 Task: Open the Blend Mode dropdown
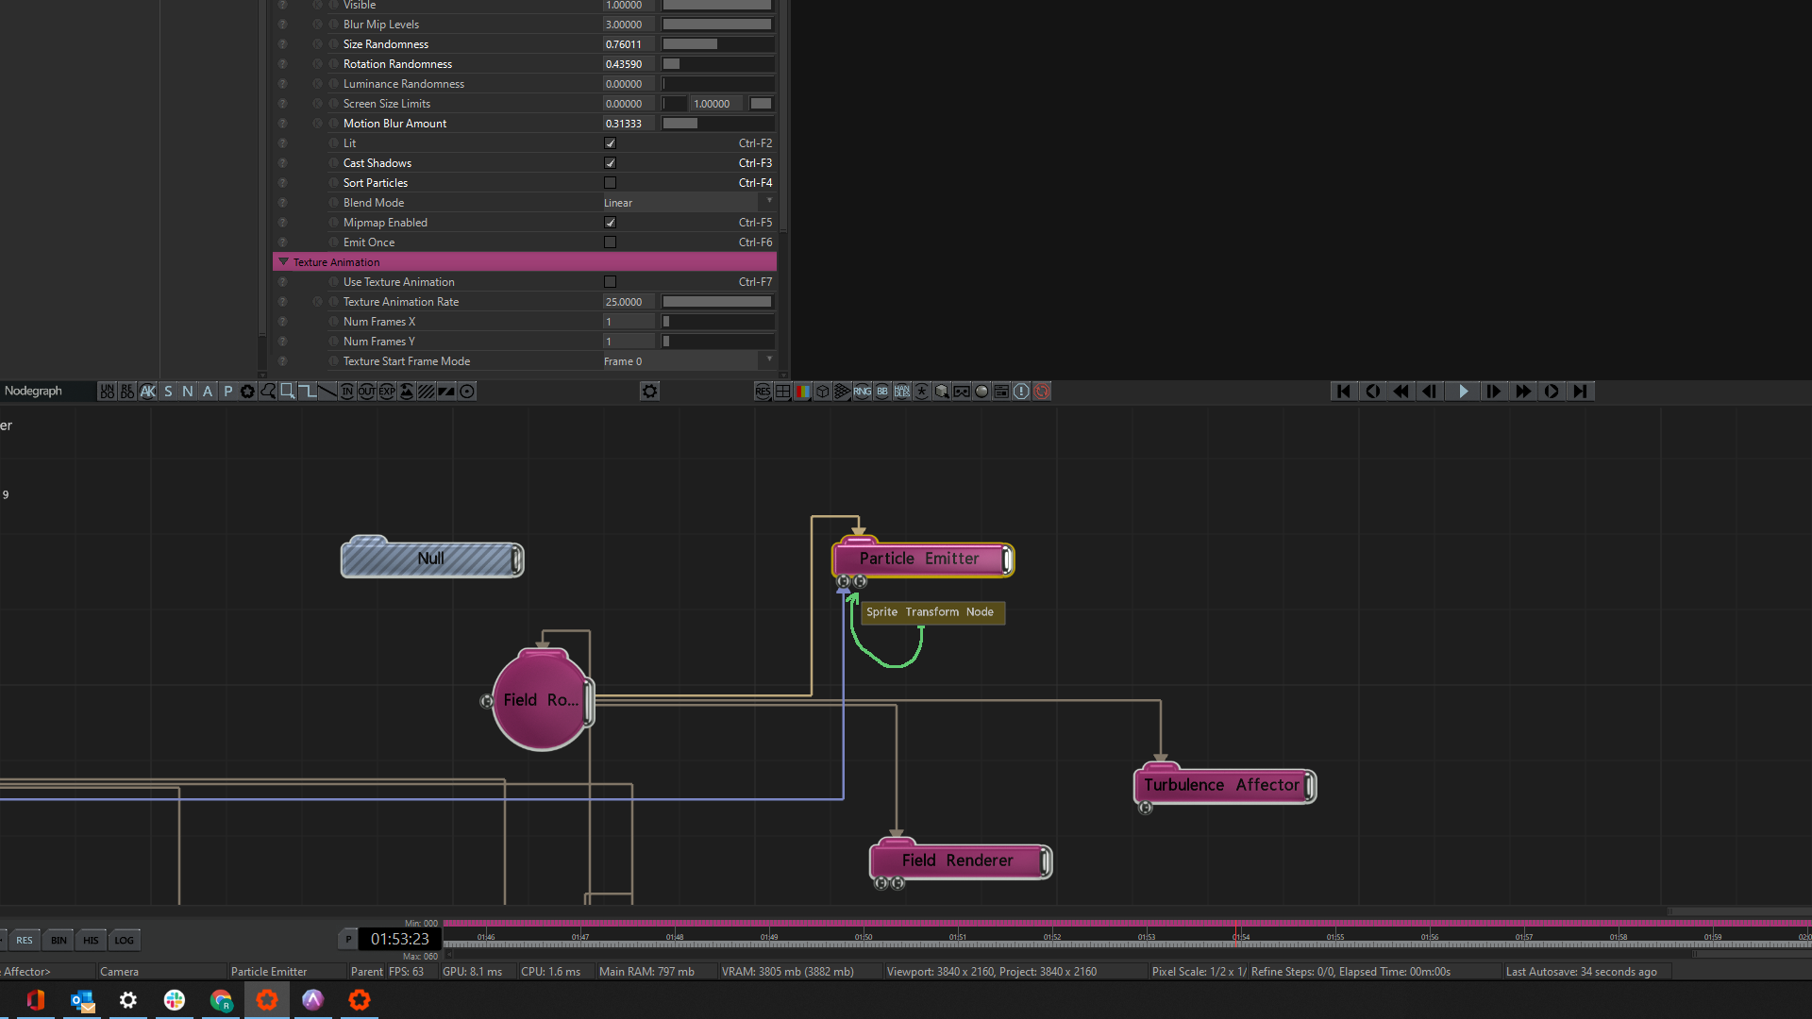(x=688, y=203)
